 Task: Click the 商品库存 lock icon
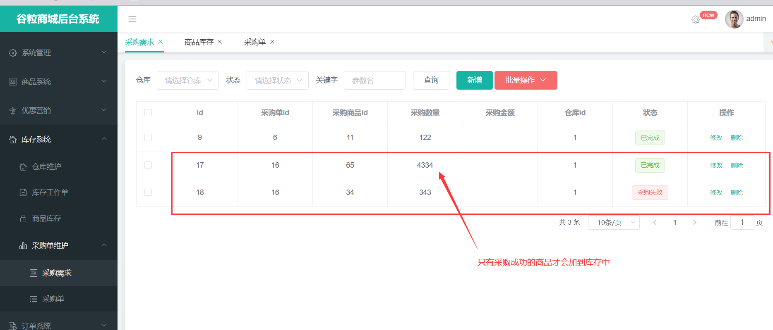[x=23, y=218]
